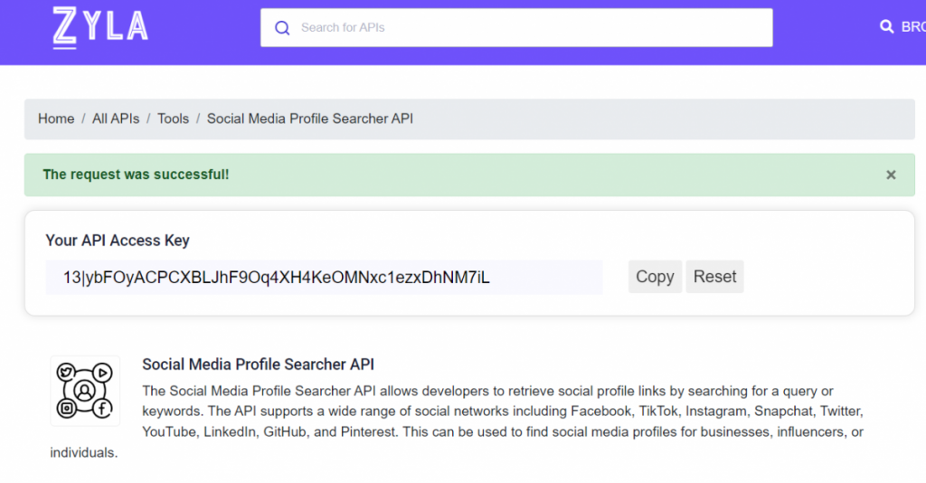Image resolution: width=926 pixels, height=483 pixels.
Task: Click the 'Your API Access Key' label
Action: pyautogui.click(x=118, y=241)
